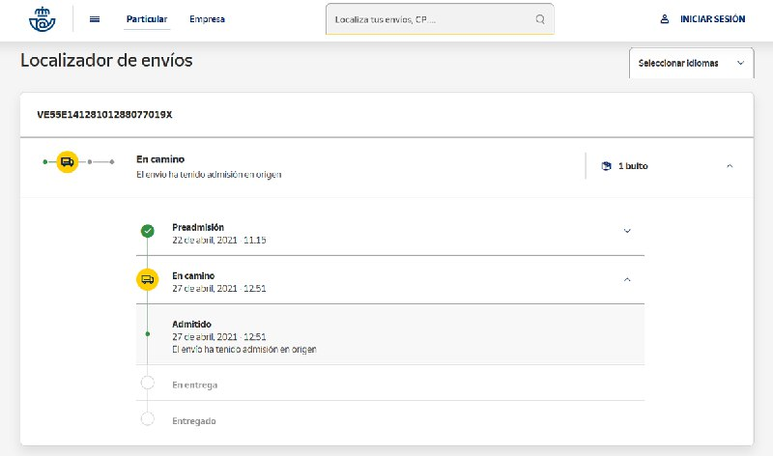Switch to the Empresa tab

pyautogui.click(x=207, y=19)
